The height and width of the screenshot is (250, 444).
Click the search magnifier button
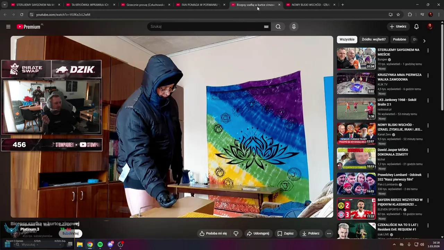point(278,27)
